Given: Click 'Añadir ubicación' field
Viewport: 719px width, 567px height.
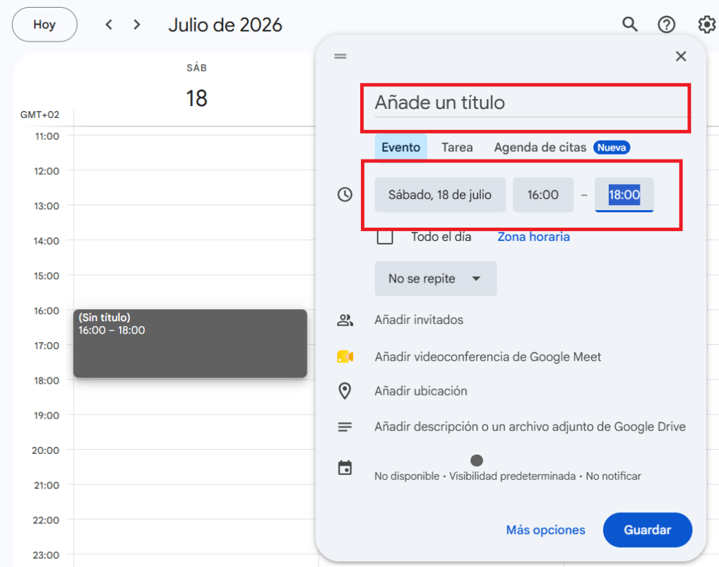Looking at the screenshot, I should (x=421, y=391).
